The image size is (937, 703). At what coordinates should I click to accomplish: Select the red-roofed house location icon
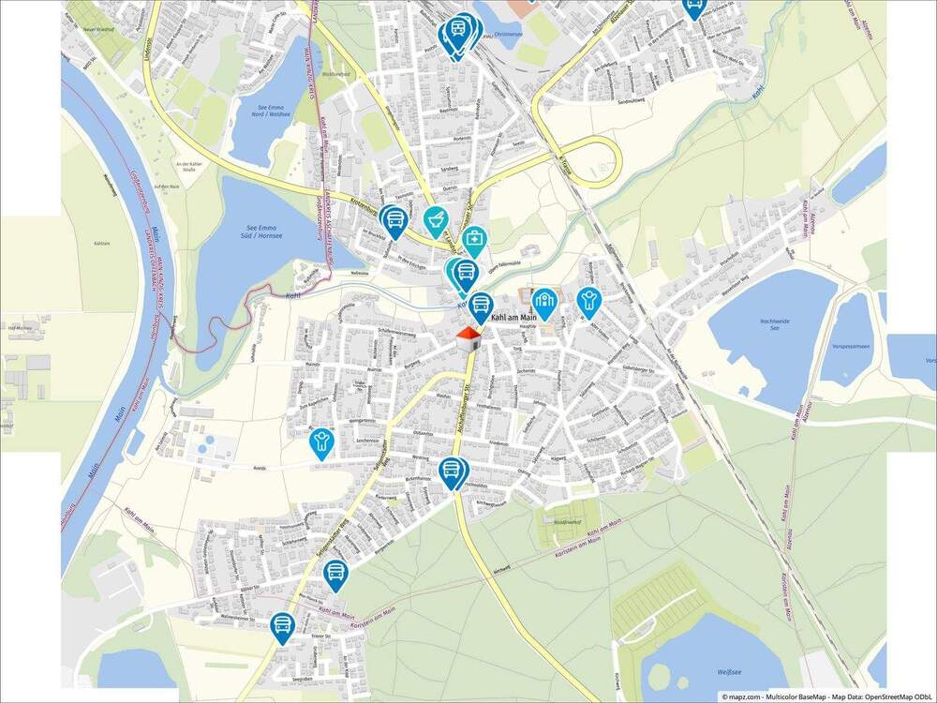(469, 340)
